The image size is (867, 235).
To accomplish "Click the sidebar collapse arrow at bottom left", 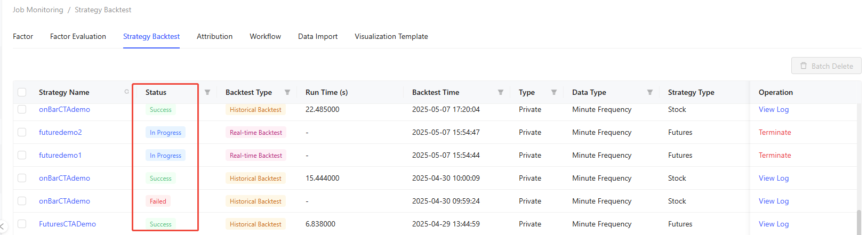I will [3, 227].
